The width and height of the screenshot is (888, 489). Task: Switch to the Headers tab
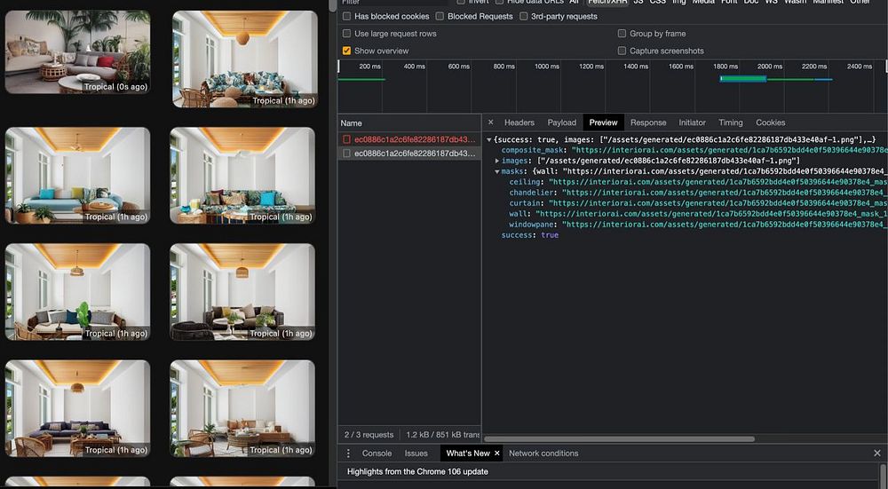pos(519,122)
